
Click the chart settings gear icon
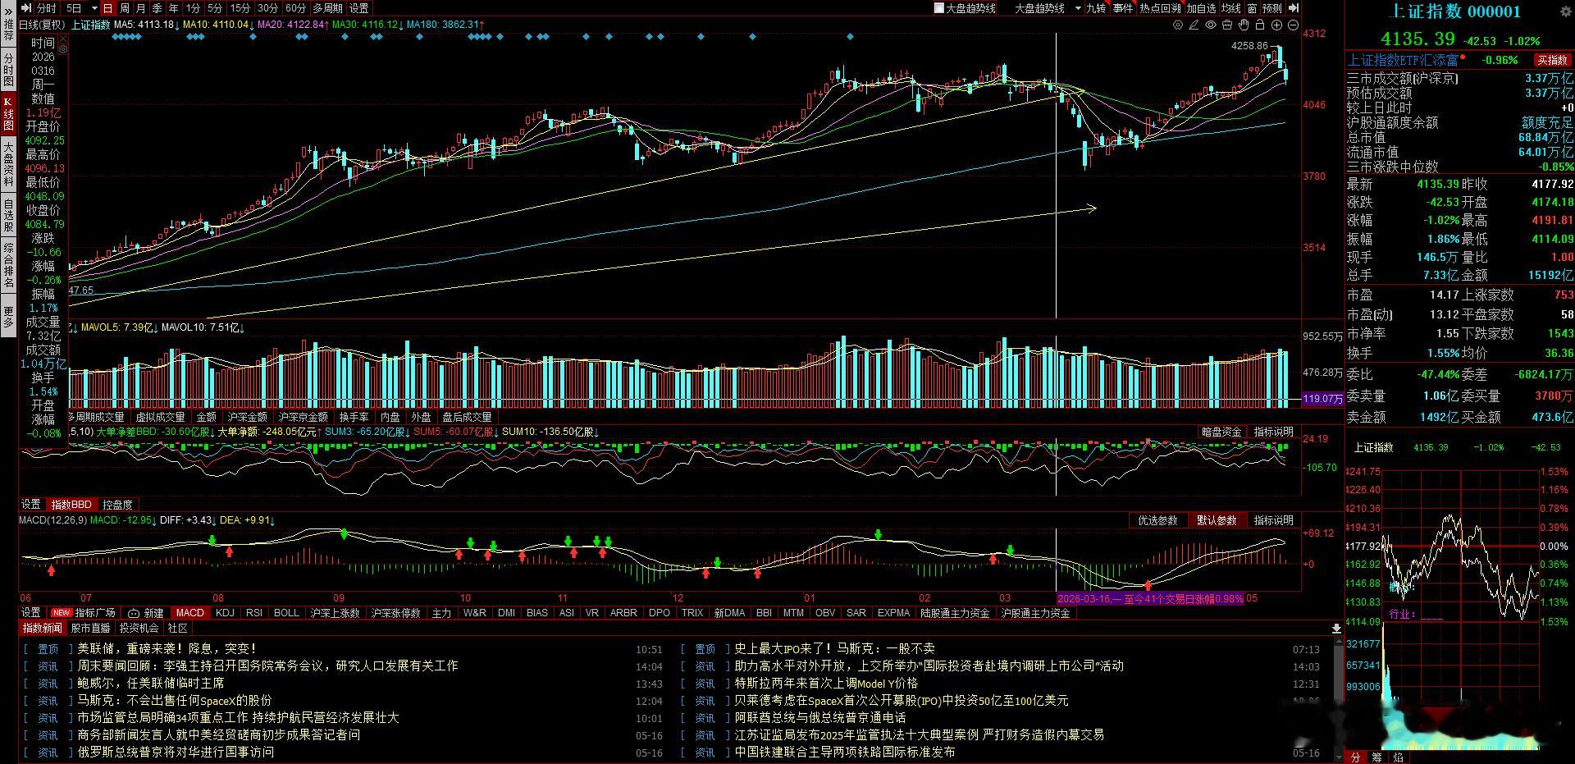(x=1178, y=25)
